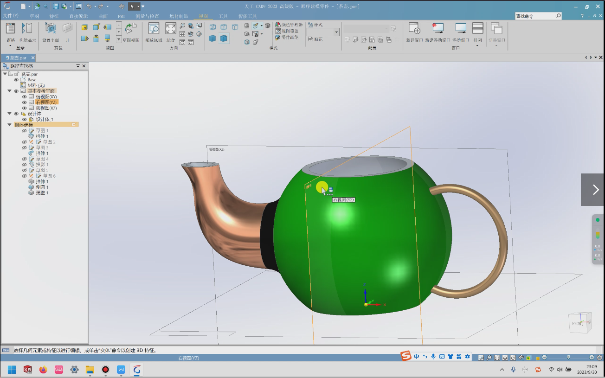Open the 窗格 dropdown arrow
605x378 pixels.
(10, 46)
